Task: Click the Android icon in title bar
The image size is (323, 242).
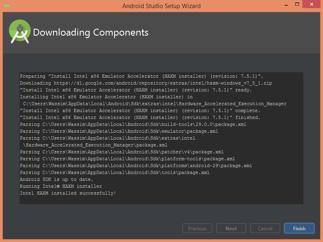Action: (x=7, y=6)
